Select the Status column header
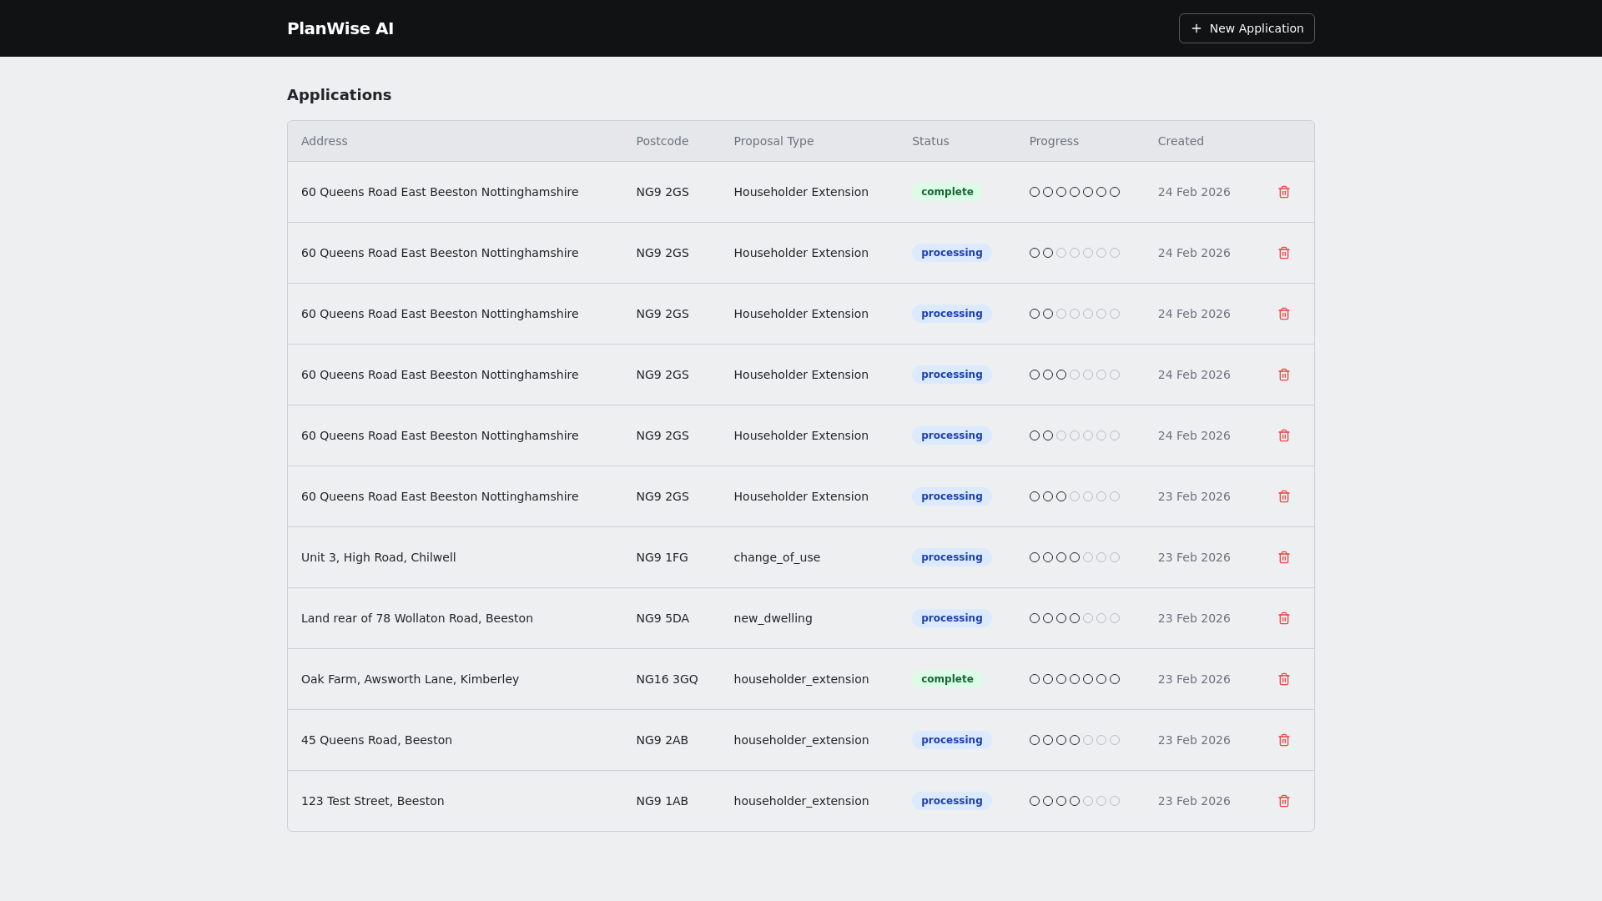 (x=930, y=141)
